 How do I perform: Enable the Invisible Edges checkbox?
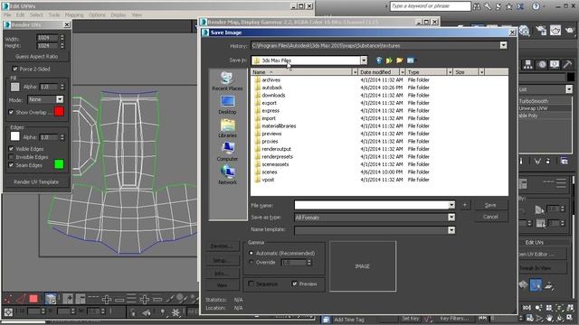(11, 157)
